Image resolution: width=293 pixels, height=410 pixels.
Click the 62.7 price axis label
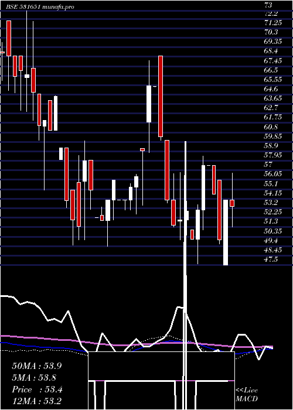point(271,108)
